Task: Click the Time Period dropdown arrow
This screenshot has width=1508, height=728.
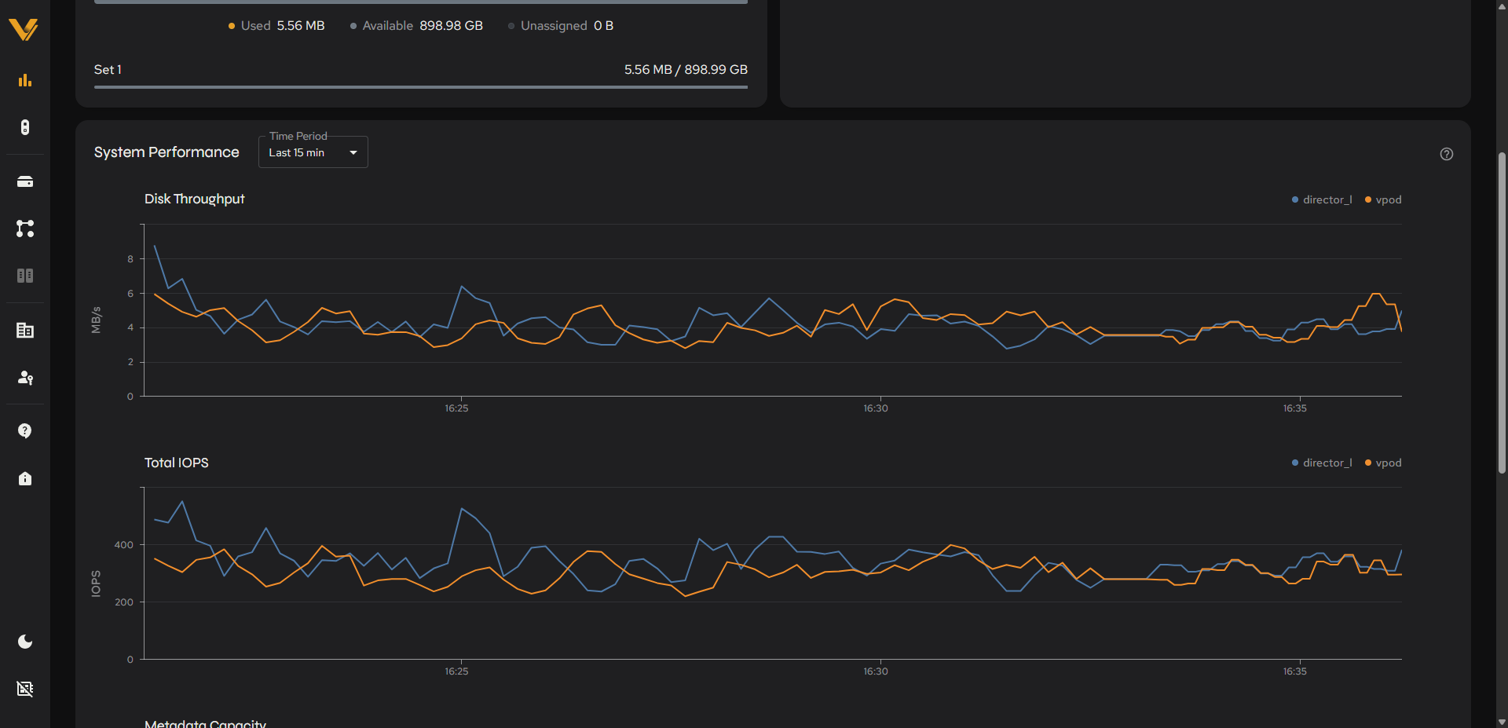Action: click(x=353, y=152)
